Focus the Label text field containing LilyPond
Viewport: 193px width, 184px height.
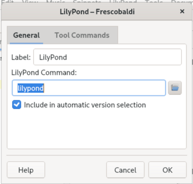tap(107, 57)
